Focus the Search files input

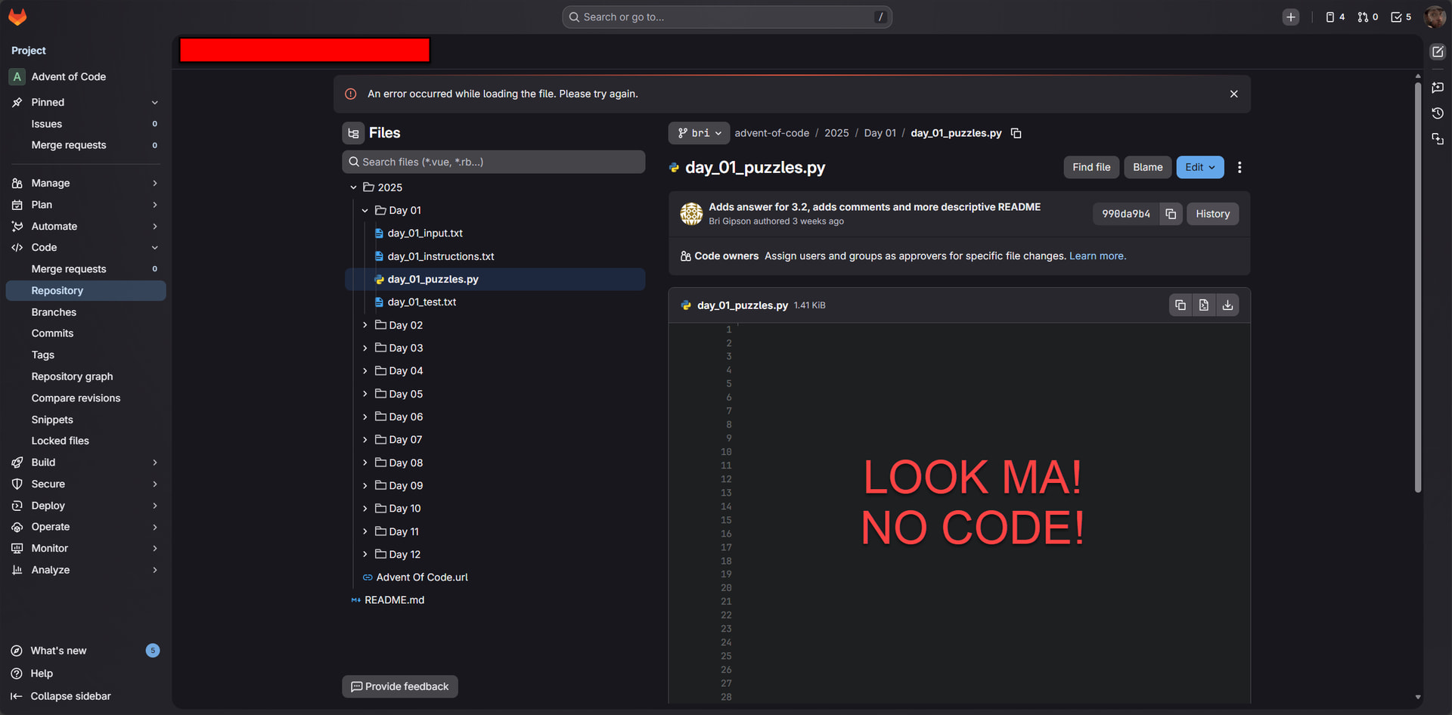494,162
